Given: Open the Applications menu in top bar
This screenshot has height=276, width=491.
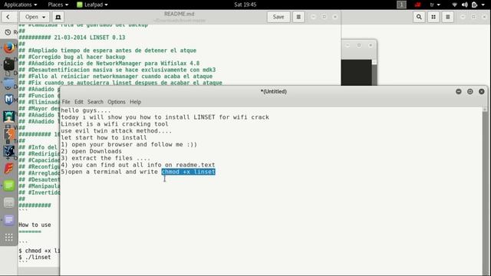Looking at the screenshot, I should 21,5.
